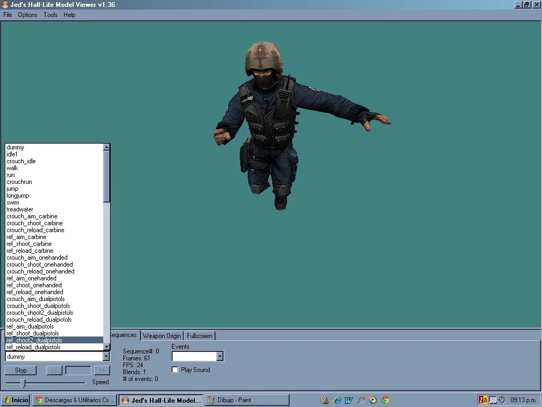This screenshot has width=542, height=407.
Task: Click sequence list scrollbar down arrow
Action: pyautogui.click(x=106, y=347)
